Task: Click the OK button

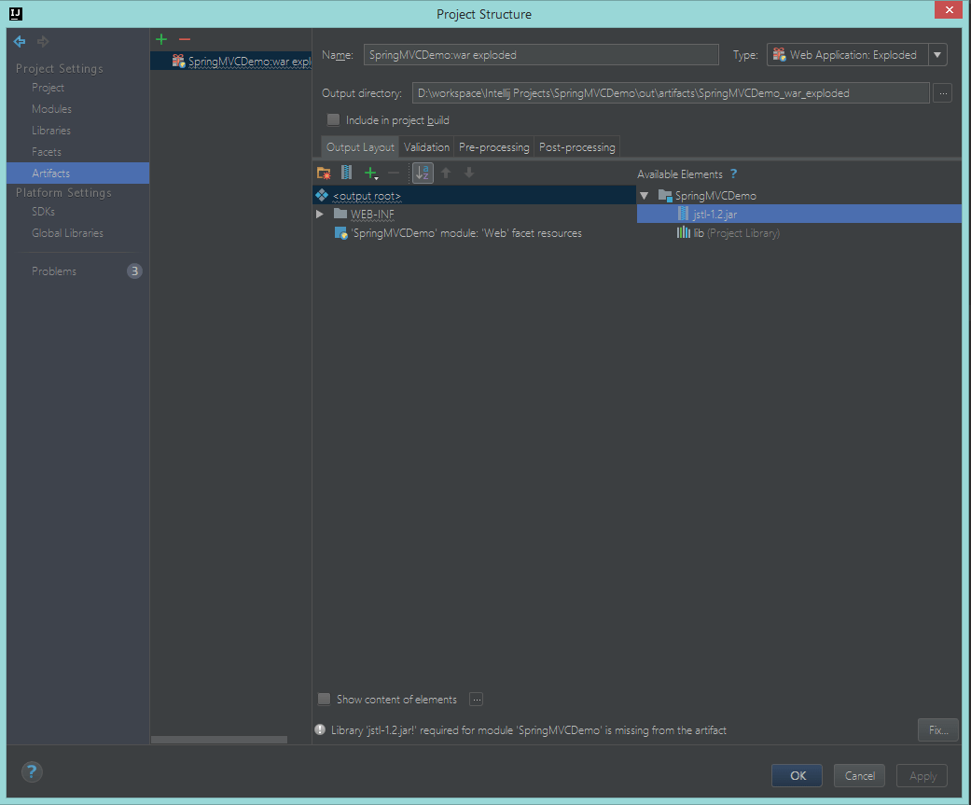Action: [797, 776]
